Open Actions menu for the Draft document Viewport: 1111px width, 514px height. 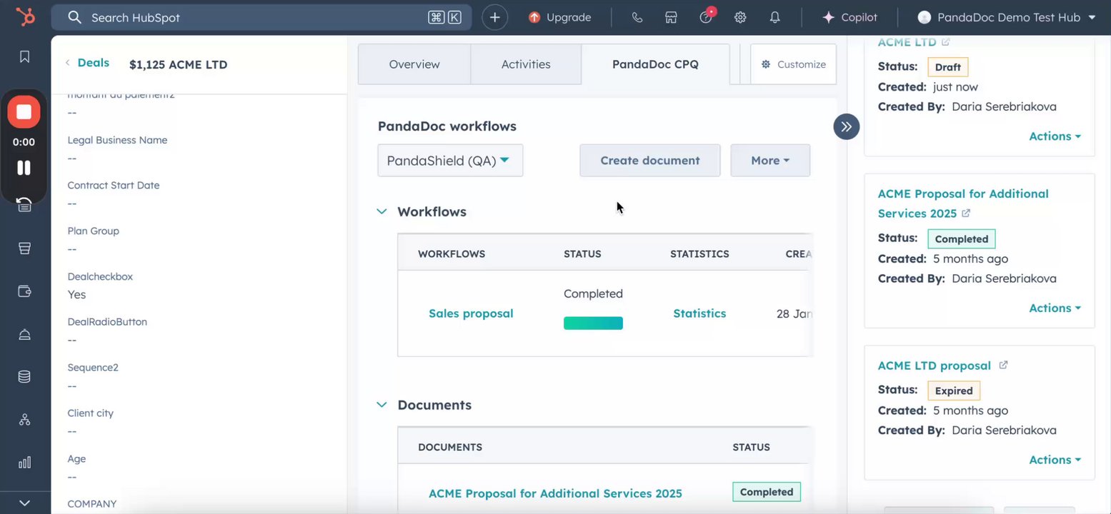click(x=1055, y=136)
